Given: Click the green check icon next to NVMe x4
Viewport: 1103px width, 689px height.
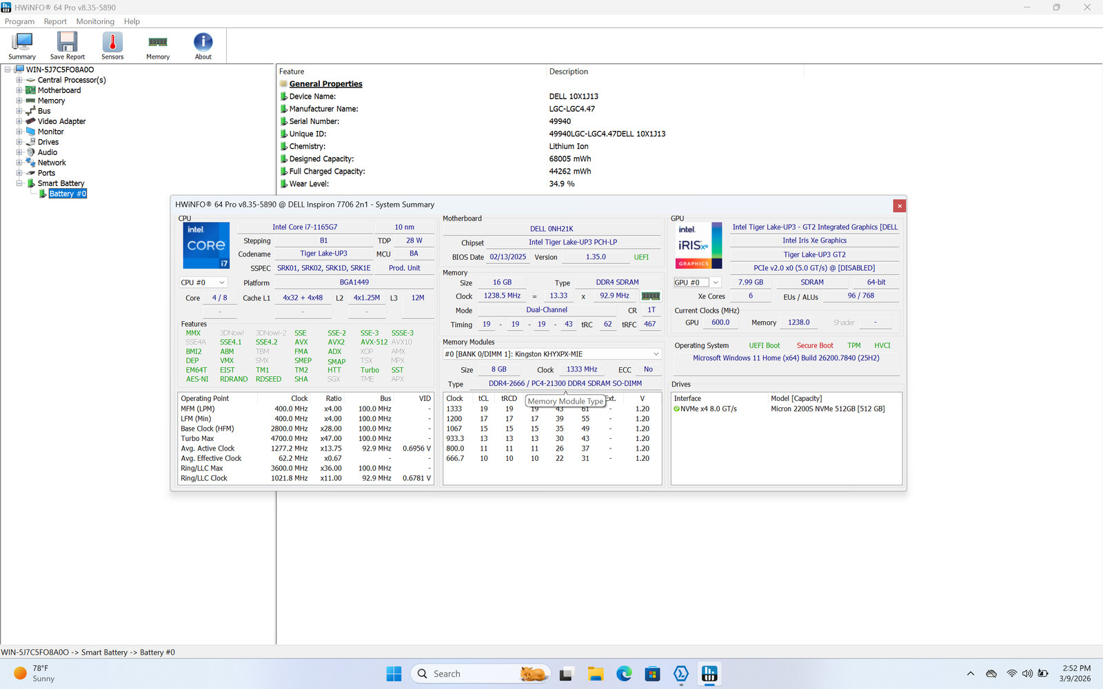Looking at the screenshot, I should click(677, 409).
